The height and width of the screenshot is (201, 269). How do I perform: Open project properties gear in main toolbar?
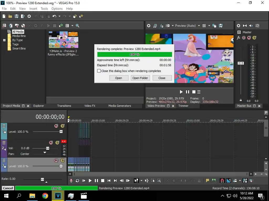[x=29, y=16]
